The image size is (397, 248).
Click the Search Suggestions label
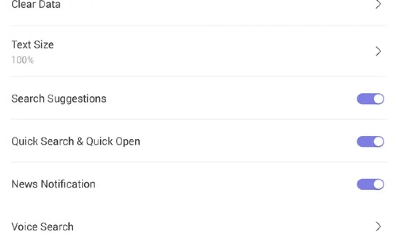pos(59,99)
